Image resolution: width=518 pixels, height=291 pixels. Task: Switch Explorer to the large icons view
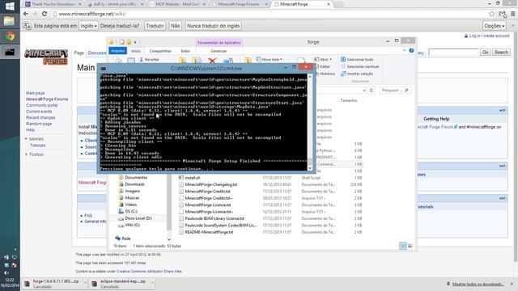tap(410, 246)
